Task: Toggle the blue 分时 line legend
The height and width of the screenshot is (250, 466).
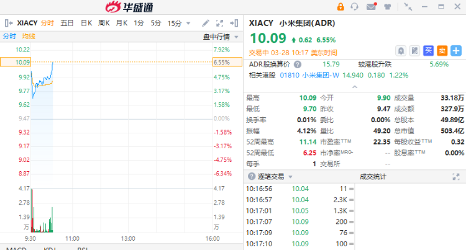Action: pos(9,36)
